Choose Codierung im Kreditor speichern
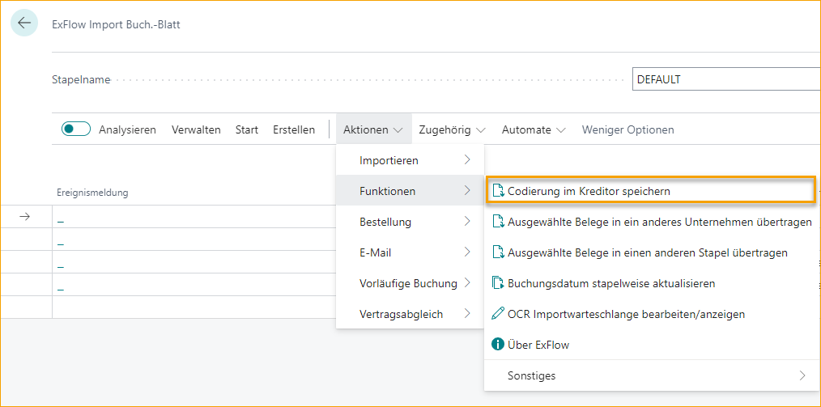821x407 pixels. [650, 192]
